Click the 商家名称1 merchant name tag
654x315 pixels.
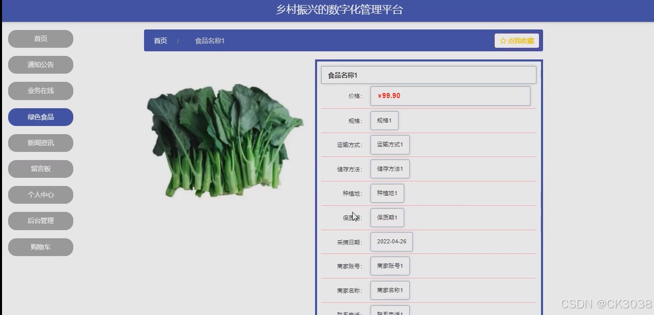(390, 290)
